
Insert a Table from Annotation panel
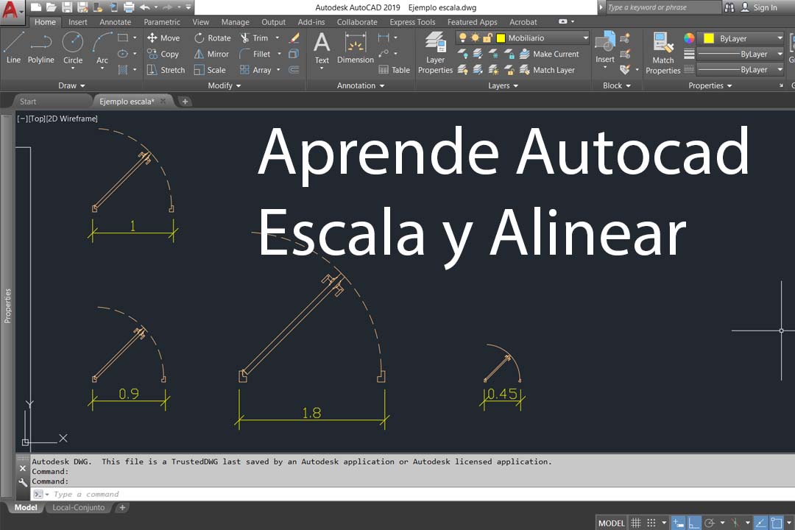click(394, 70)
